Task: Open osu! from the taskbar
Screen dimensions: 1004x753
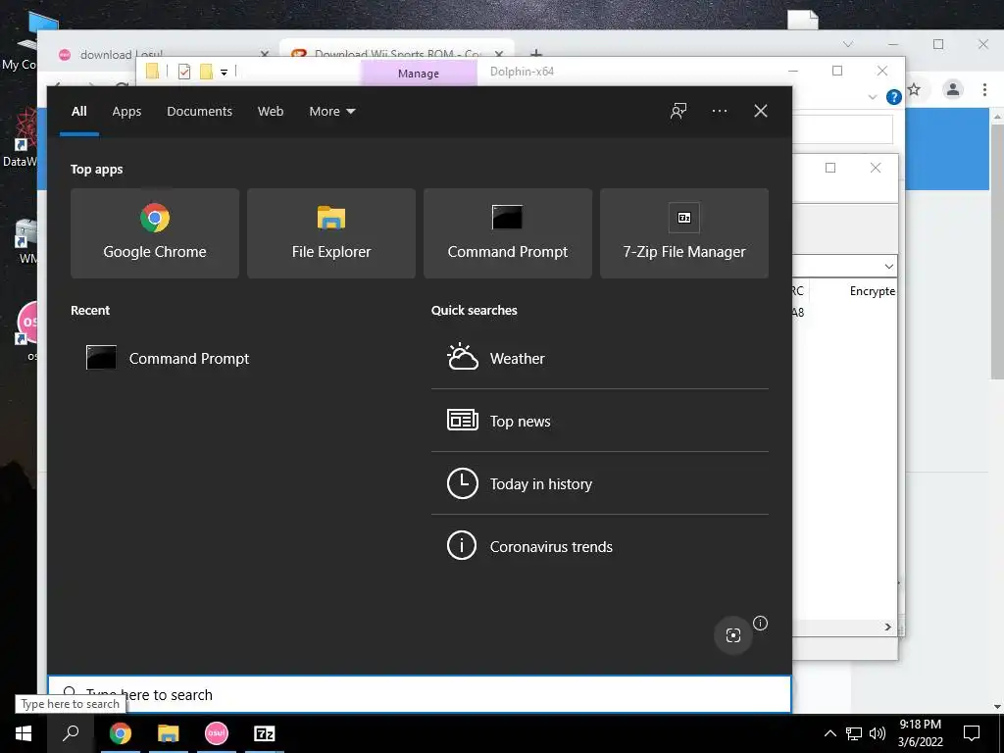Action: pyautogui.click(x=217, y=733)
